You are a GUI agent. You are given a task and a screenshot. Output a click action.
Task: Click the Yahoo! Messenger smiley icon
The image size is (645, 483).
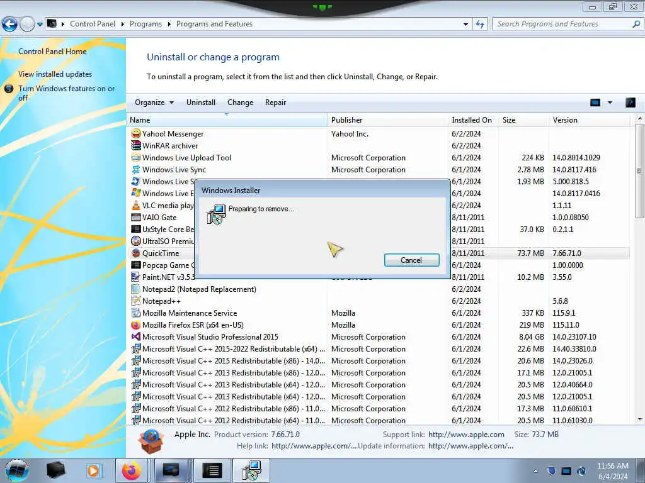coord(136,133)
